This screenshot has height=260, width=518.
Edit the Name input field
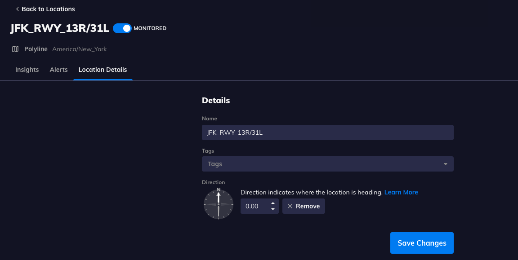328,132
